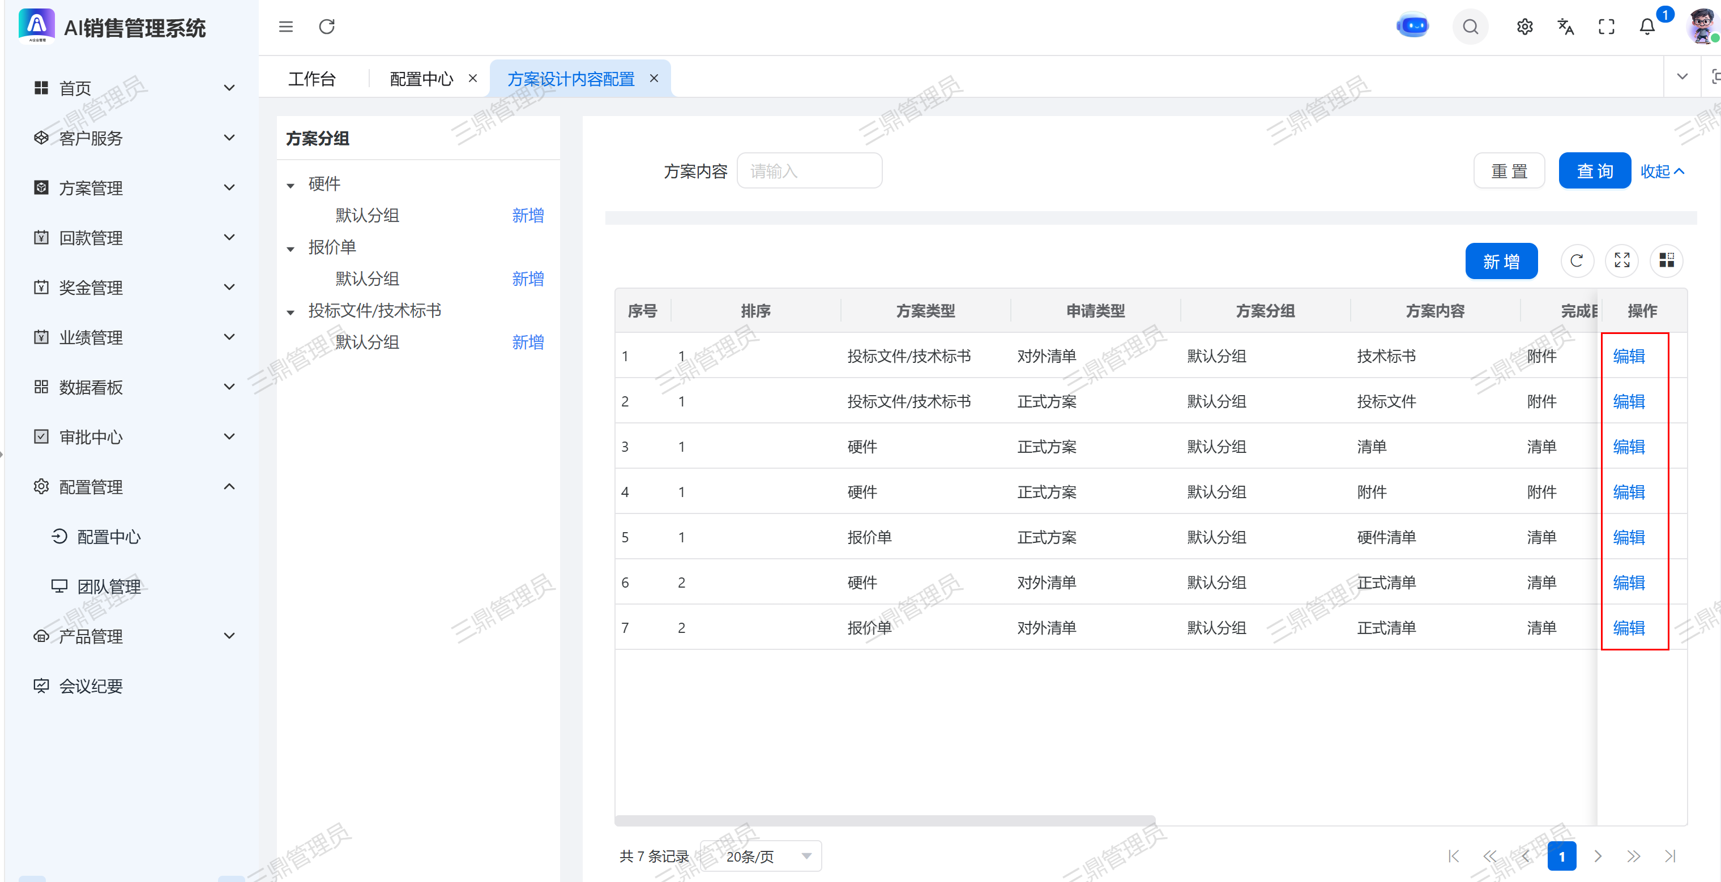Open the AI robot assistant icon

point(1412,27)
